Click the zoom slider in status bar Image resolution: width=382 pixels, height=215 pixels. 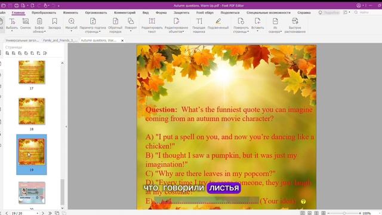(344, 213)
